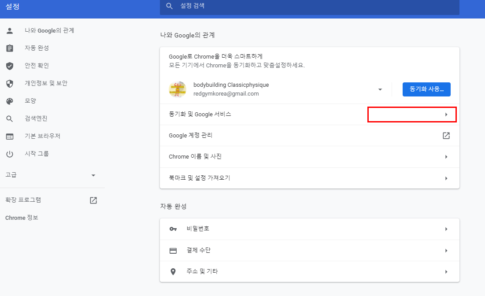Click the 비밀번호 label
This screenshot has width=485, height=296.
(198, 229)
